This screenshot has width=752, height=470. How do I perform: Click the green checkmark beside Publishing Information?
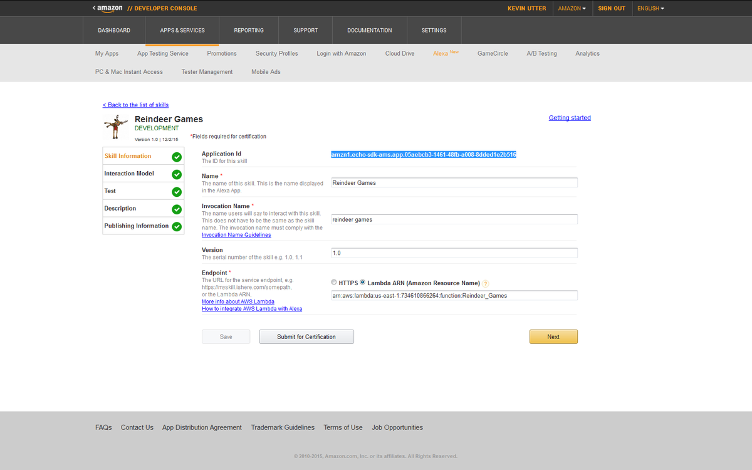tap(177, 226)
